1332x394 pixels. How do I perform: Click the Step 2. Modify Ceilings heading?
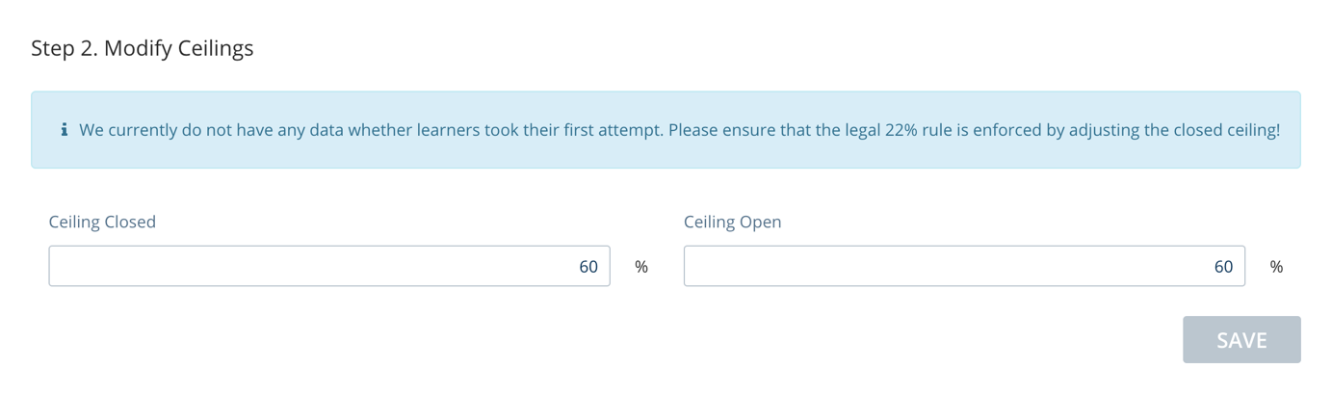143,48
